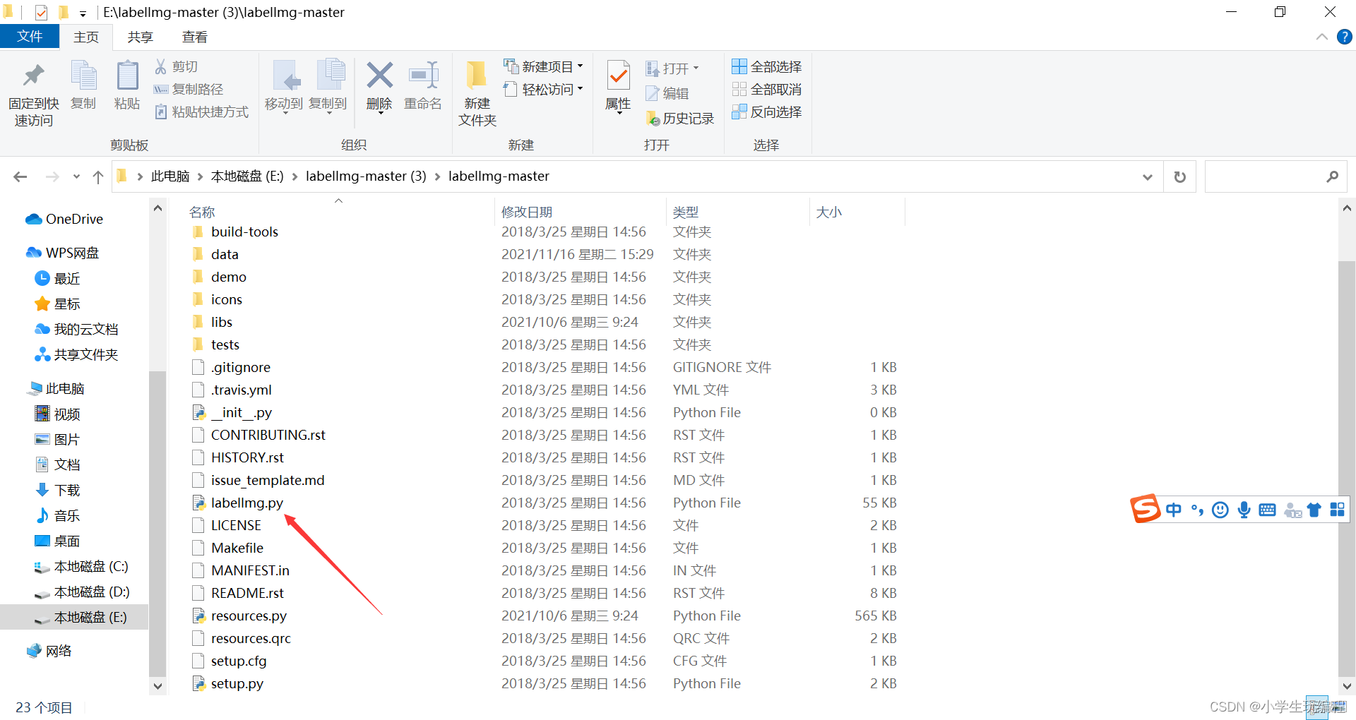
Task: Open the Recent locations dropdown arrow
Action: [76, 176]
